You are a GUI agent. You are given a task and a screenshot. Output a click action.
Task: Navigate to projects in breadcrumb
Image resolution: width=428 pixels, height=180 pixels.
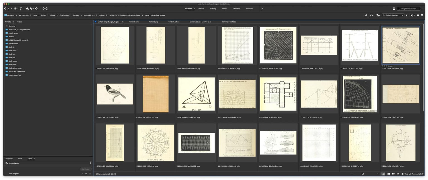pyautogui.click(x=102, y=15)
